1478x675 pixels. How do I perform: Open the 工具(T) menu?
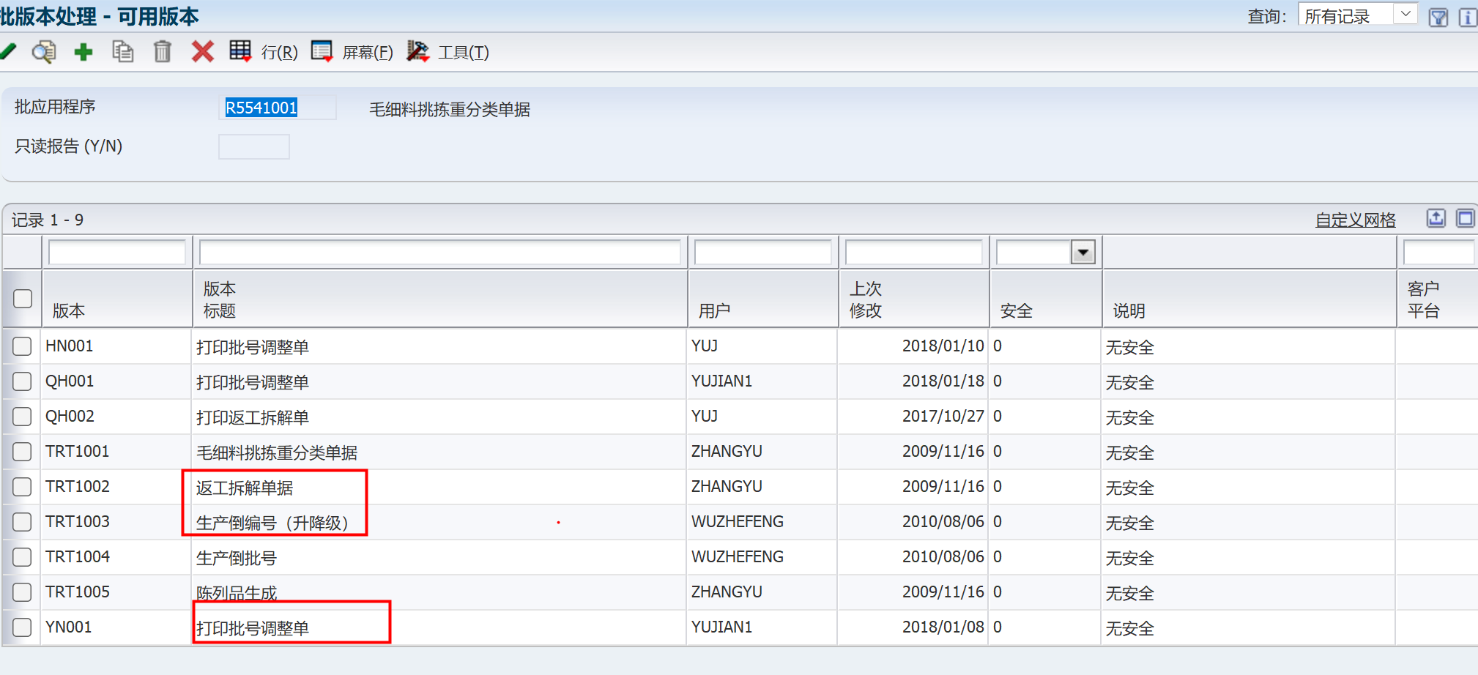coord(464,53)
